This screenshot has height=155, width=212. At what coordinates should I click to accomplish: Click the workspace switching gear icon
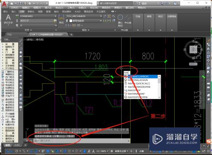(x=112, y=151)
